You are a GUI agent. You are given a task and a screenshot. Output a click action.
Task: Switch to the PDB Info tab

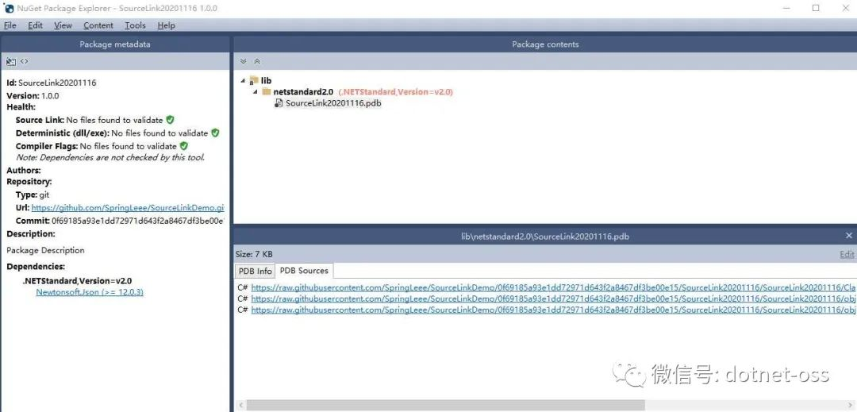256,271
